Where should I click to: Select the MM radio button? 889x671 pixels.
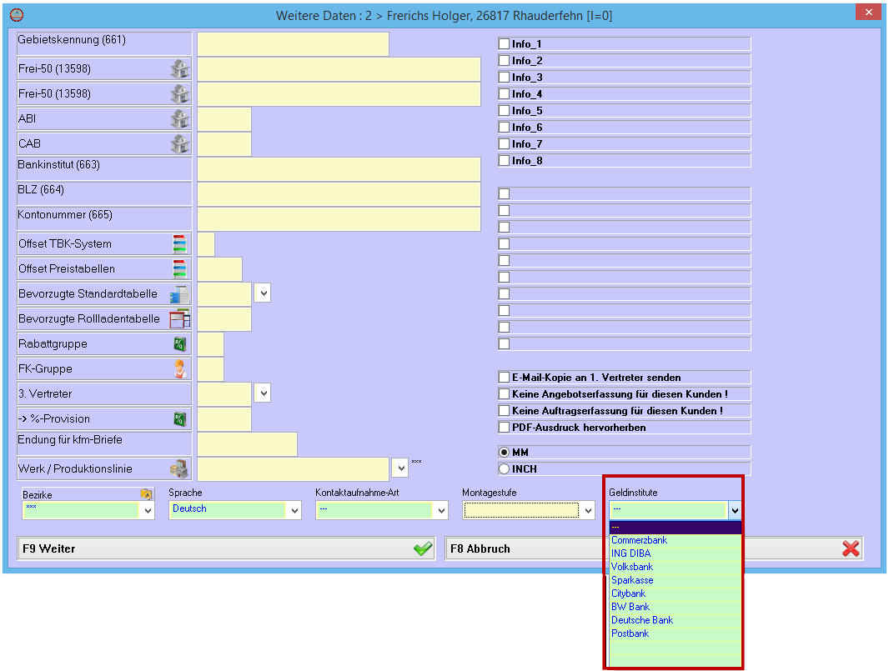click(x=504, y=453)
